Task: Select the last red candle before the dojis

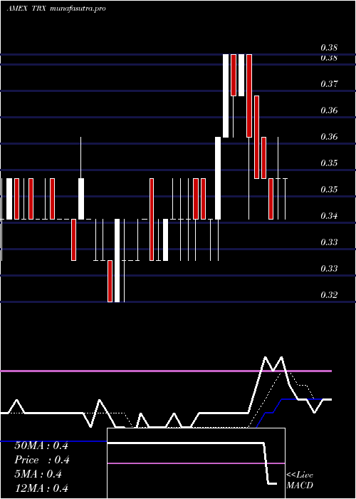Action: [x=271, y=199]
